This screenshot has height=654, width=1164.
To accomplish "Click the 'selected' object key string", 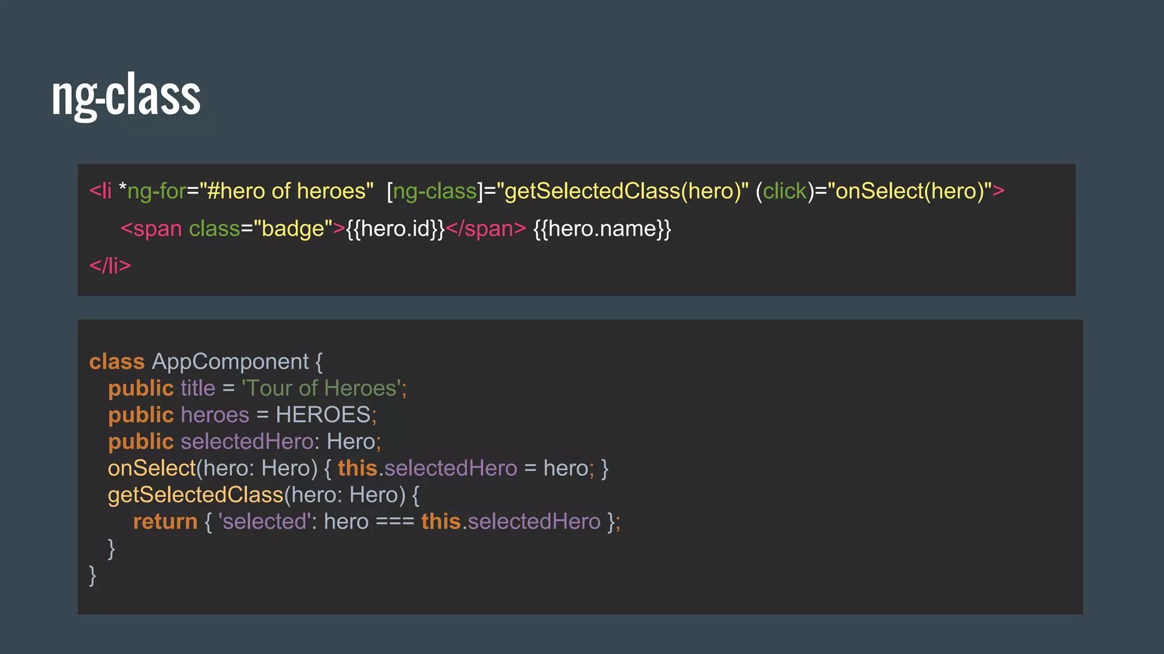I will (264, 522).
